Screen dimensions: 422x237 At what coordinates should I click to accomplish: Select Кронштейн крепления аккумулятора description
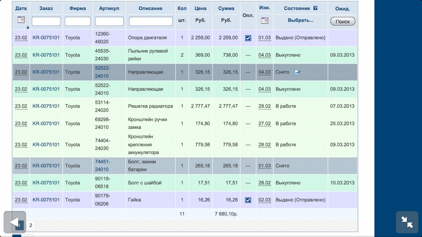(x=143, y=145)
